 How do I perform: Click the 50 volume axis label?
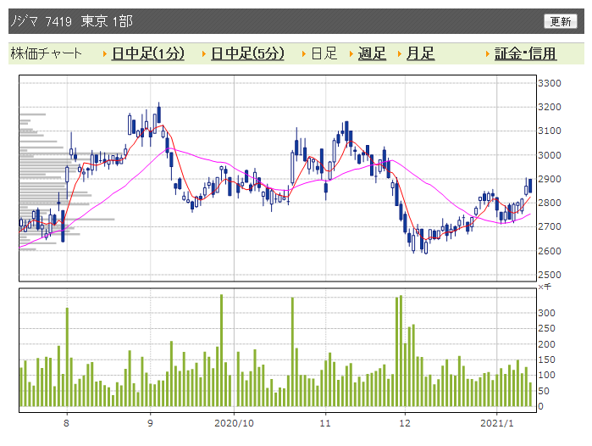tap(544, 391)
